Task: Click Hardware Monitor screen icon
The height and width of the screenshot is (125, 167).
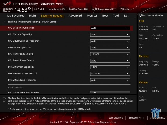Action: point(140,15)
